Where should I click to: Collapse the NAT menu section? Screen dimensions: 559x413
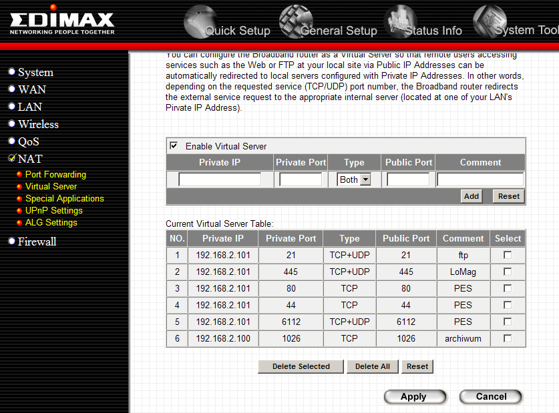coord(30,159)
